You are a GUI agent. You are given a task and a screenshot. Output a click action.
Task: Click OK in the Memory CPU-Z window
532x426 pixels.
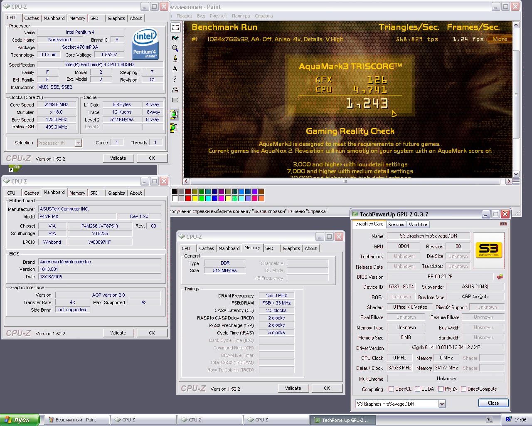tap(327, 388)
